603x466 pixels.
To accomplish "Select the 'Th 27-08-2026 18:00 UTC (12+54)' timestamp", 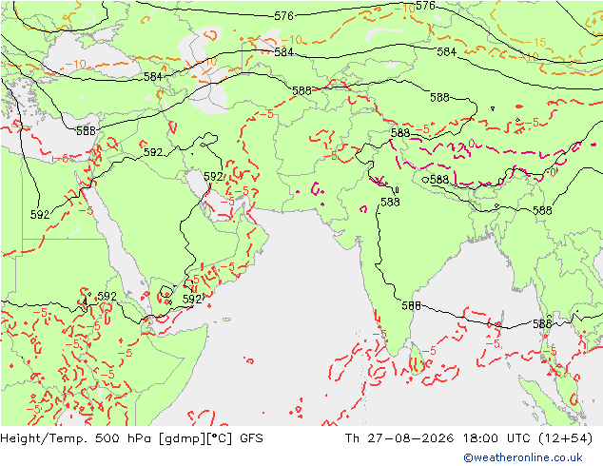I will 469,438.
